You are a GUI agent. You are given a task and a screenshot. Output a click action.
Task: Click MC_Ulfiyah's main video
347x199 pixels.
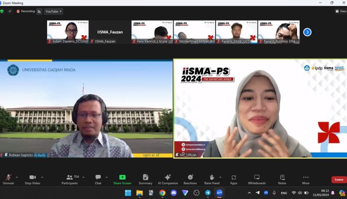pyautogui.click(x=260, y=109)
